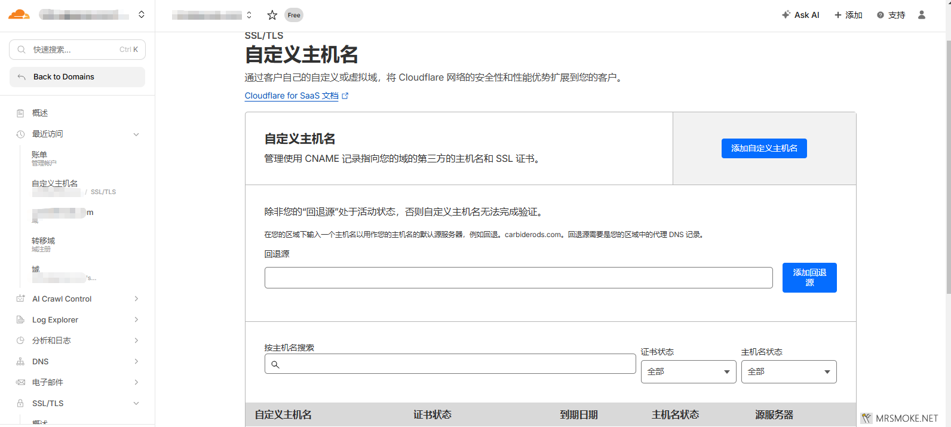Open the 证书状态 filter dropdown
Viewport: 951px width, 427px height.
tap(688, 371)
